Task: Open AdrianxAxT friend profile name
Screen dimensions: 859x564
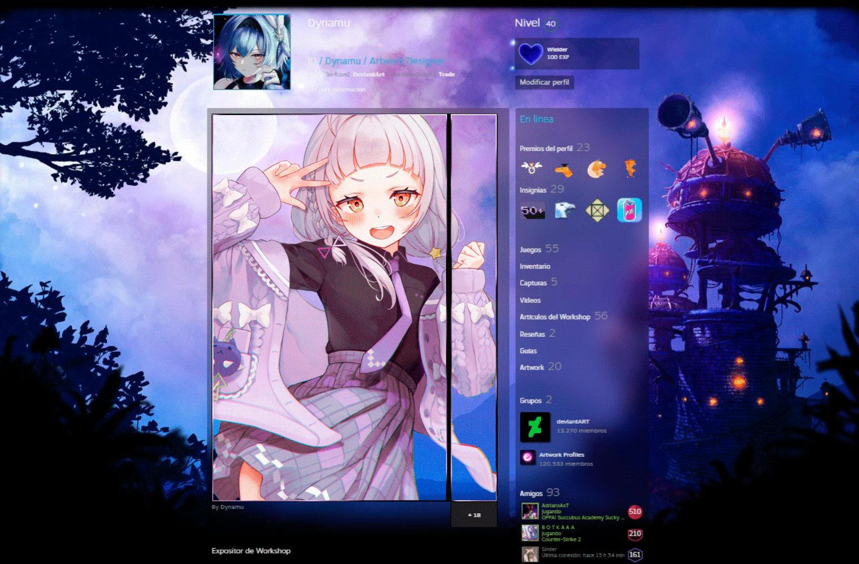Action: point(556,505)
